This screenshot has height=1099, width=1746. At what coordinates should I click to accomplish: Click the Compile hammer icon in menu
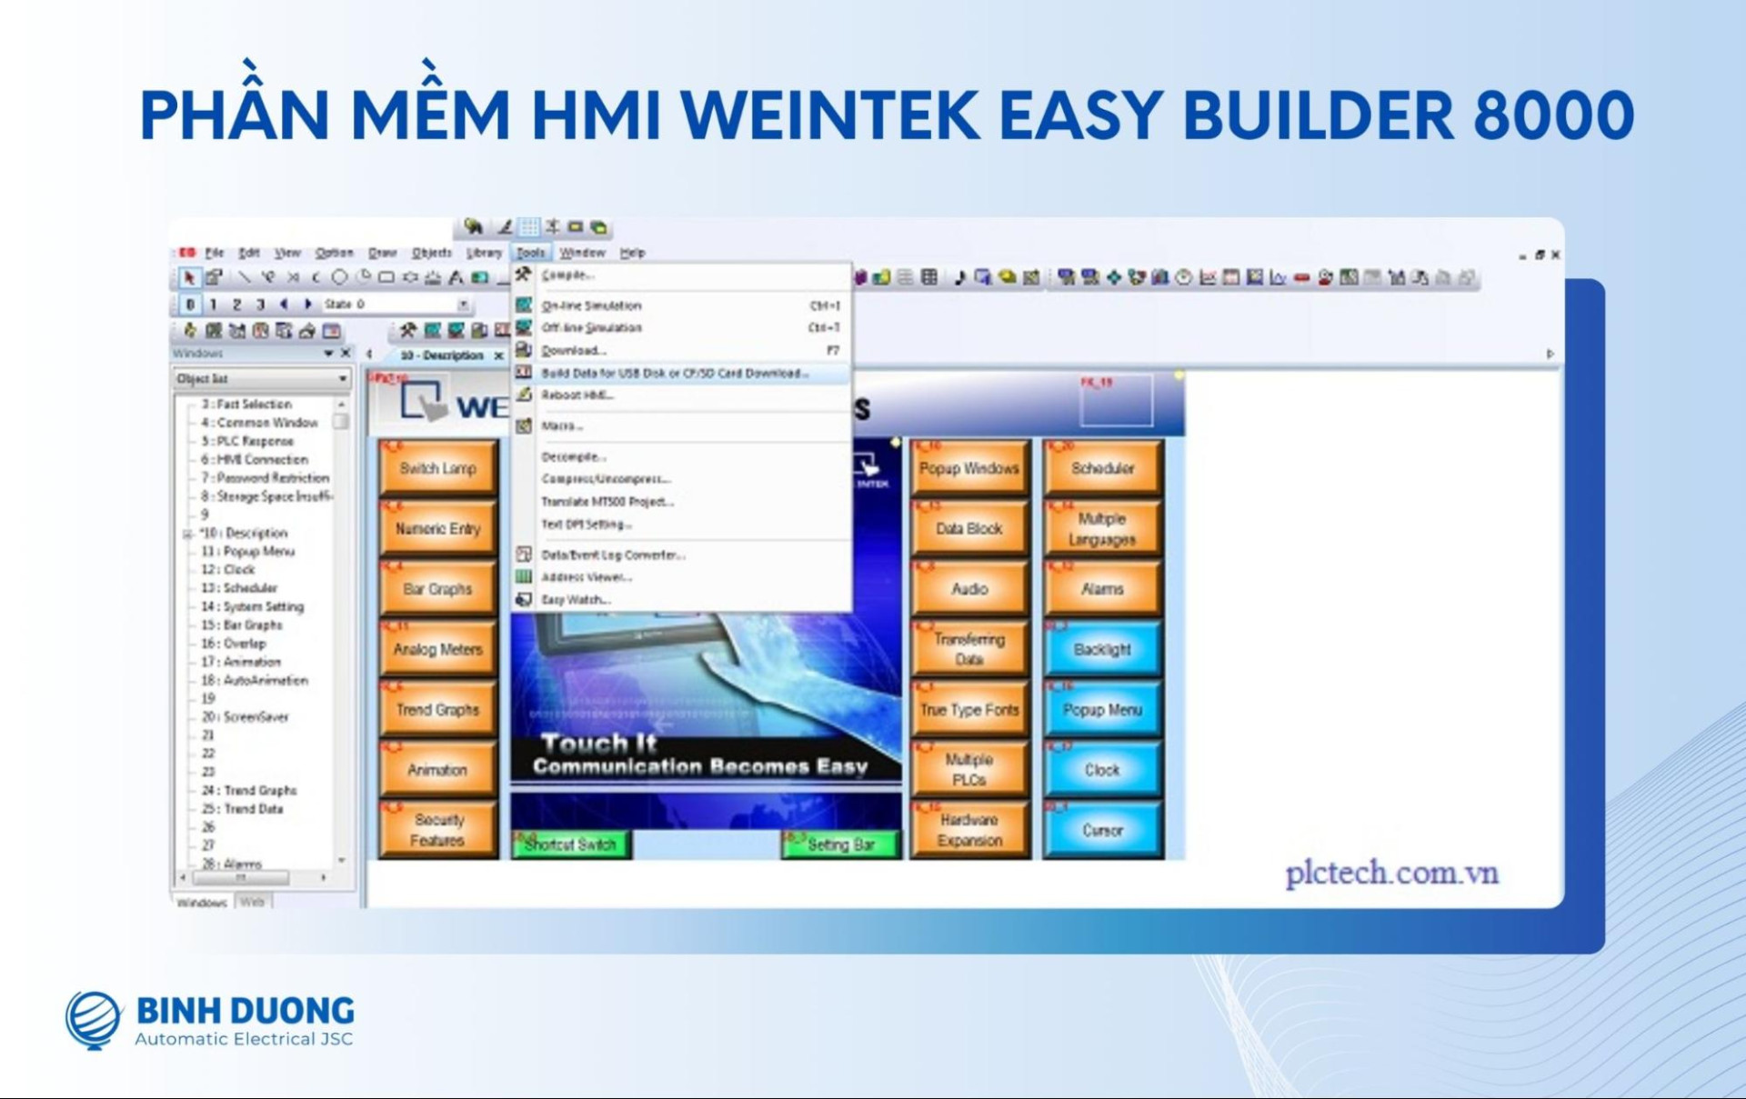point(524,275)
